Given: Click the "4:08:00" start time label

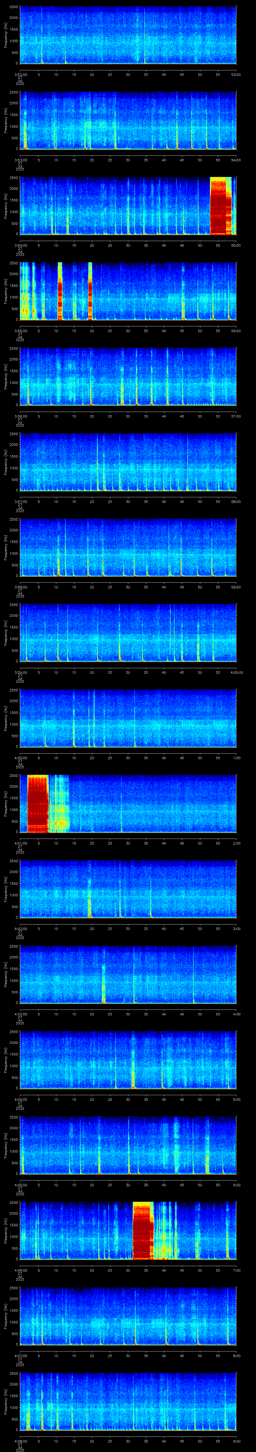Looking at the screenshot, I should click(20, 1442).
